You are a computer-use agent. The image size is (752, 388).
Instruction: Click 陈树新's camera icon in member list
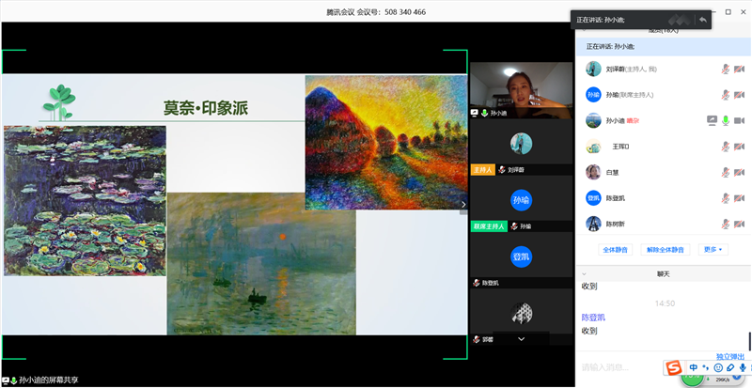[x=739, y=224]
